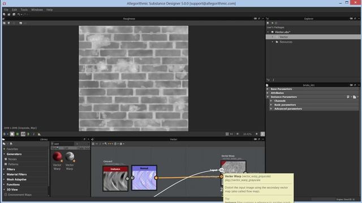Expand the Advanced parameters group
The image size is (362, 203).
[x=271, y=109]
